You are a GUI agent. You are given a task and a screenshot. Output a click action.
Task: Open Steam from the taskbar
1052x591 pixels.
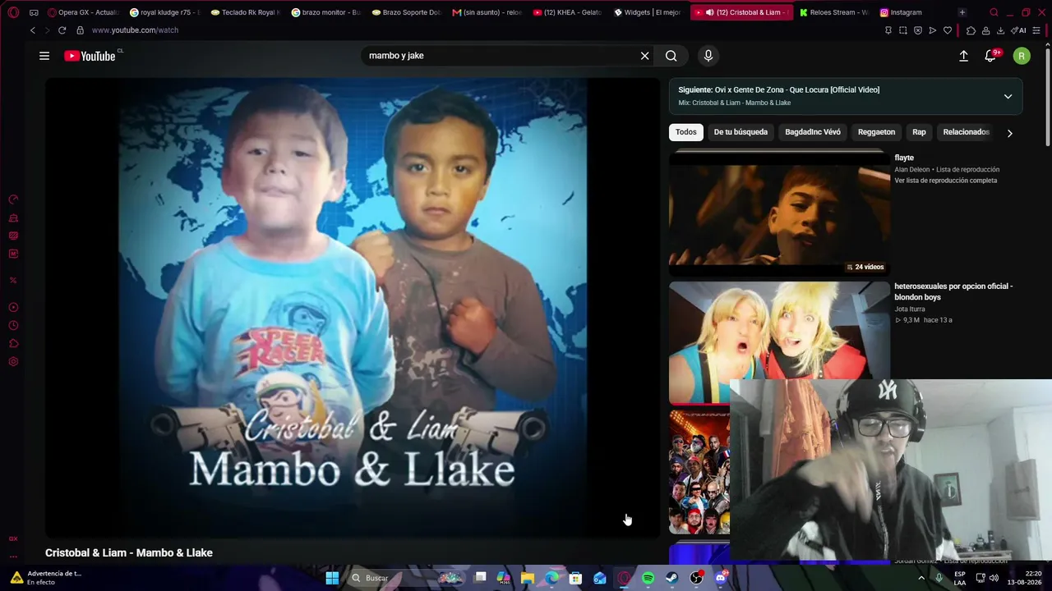671,578
